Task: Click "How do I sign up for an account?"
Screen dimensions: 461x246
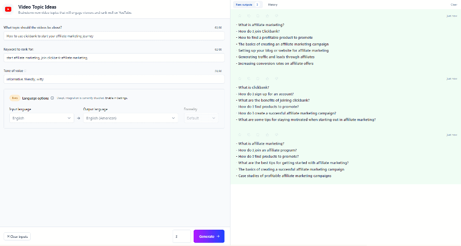Action: (266, 94)
